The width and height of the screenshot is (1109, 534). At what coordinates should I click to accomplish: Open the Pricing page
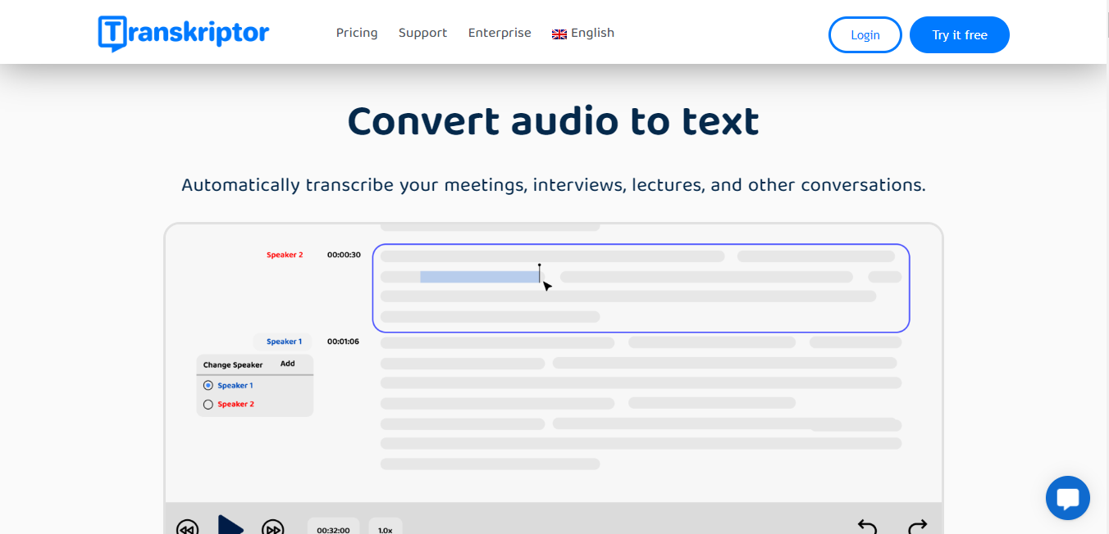pos(357,33)
